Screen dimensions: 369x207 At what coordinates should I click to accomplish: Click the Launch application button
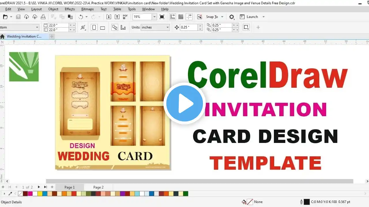249,17
